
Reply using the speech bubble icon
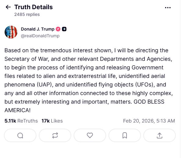20,135
